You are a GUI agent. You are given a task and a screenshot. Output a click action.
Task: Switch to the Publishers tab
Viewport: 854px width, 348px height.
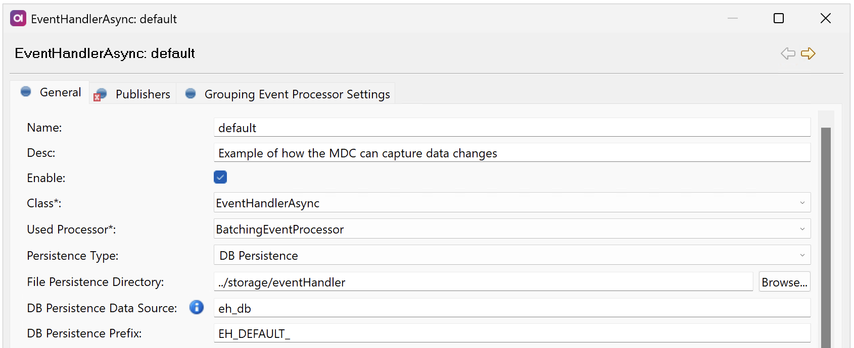[x=142, y=94]
